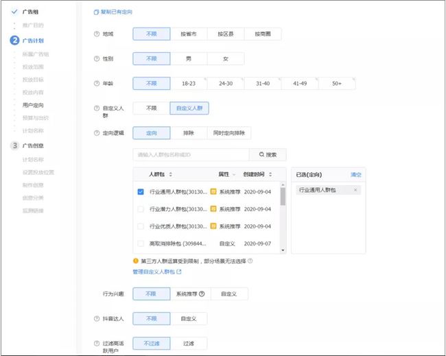Screen dimensions: 446x356
Task: Click the help icon next to 性别
Action: tap(96, 58)
